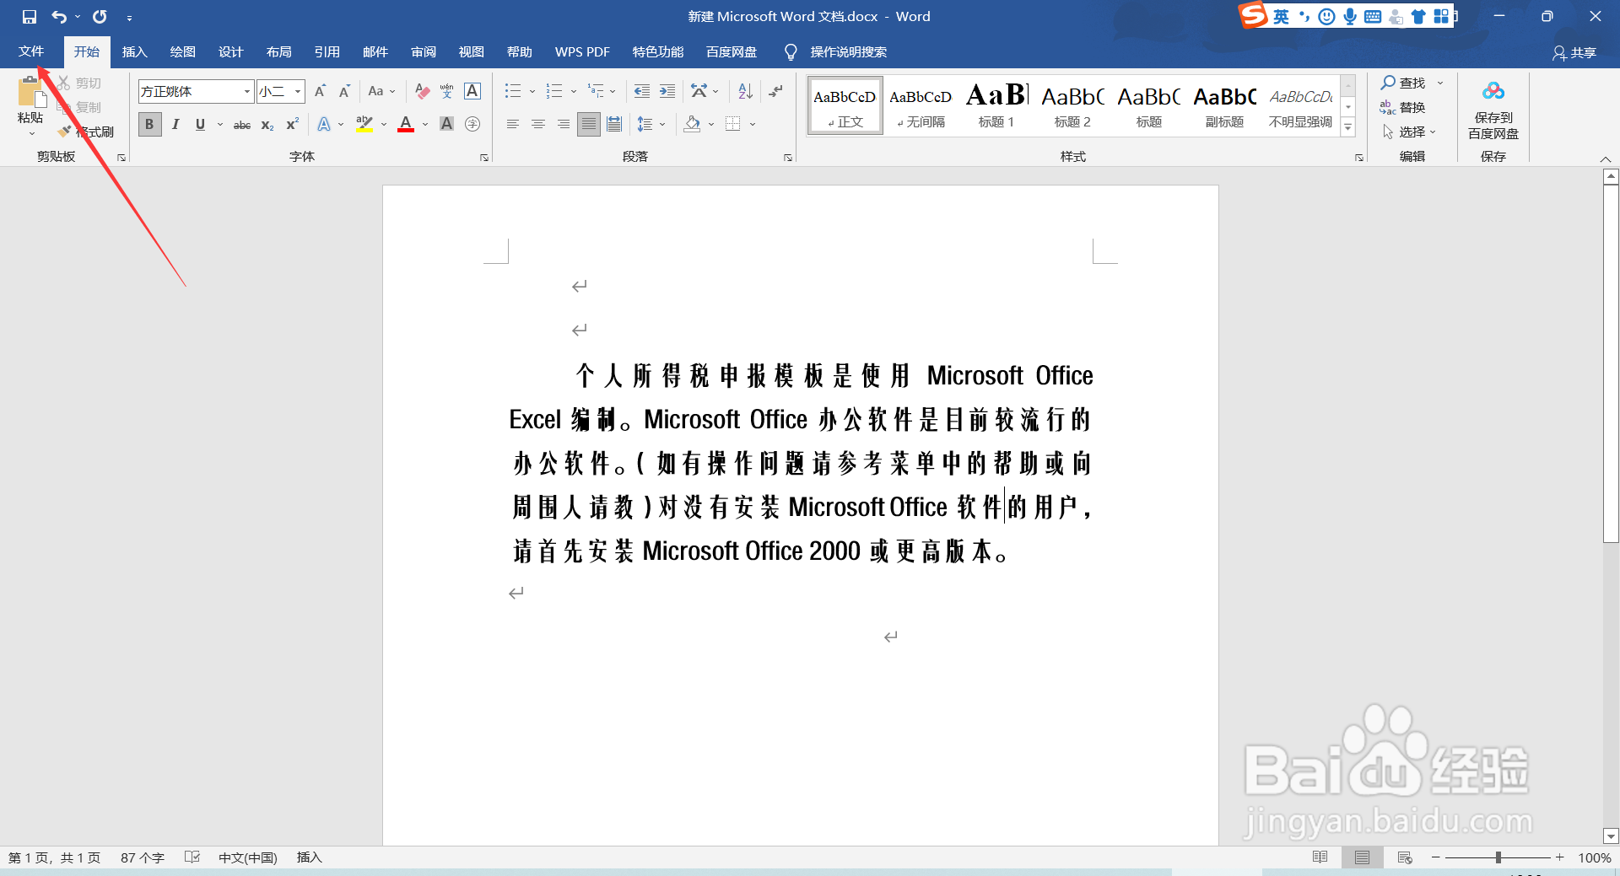Align text right
1620x876 pixels.
(x=563, y=125)
